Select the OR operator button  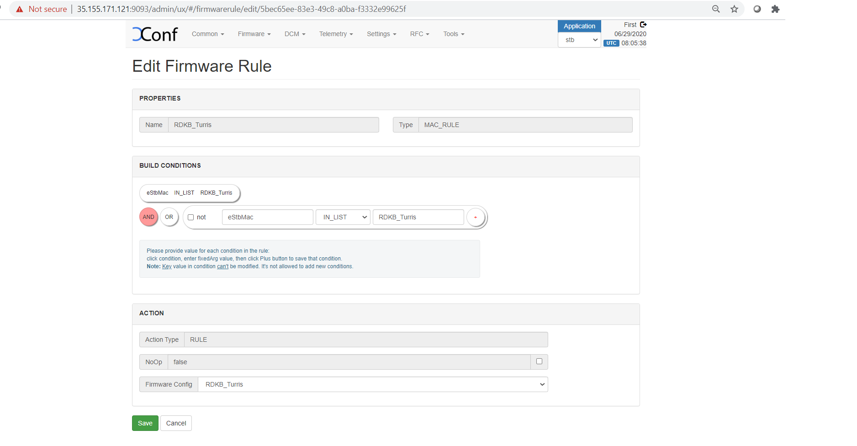pos(169,217)
